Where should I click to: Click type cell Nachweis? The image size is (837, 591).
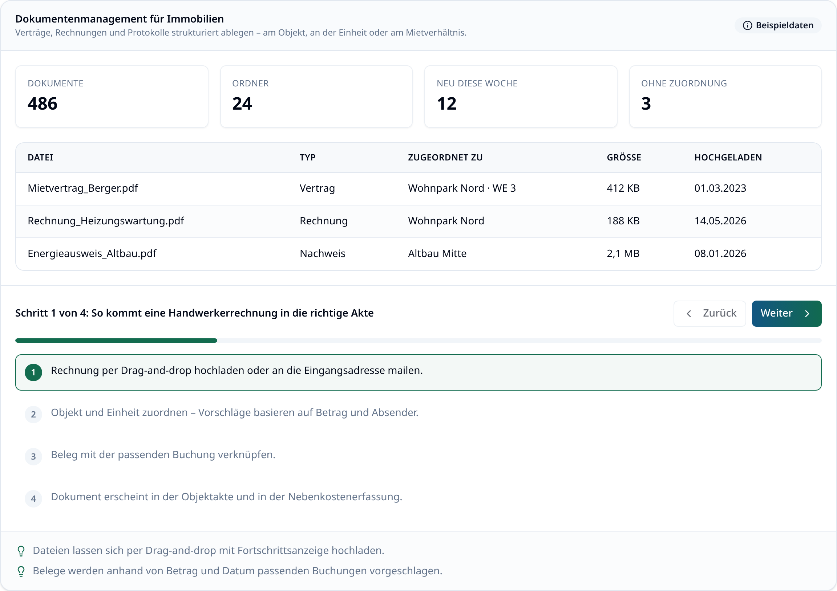[323, 254]
